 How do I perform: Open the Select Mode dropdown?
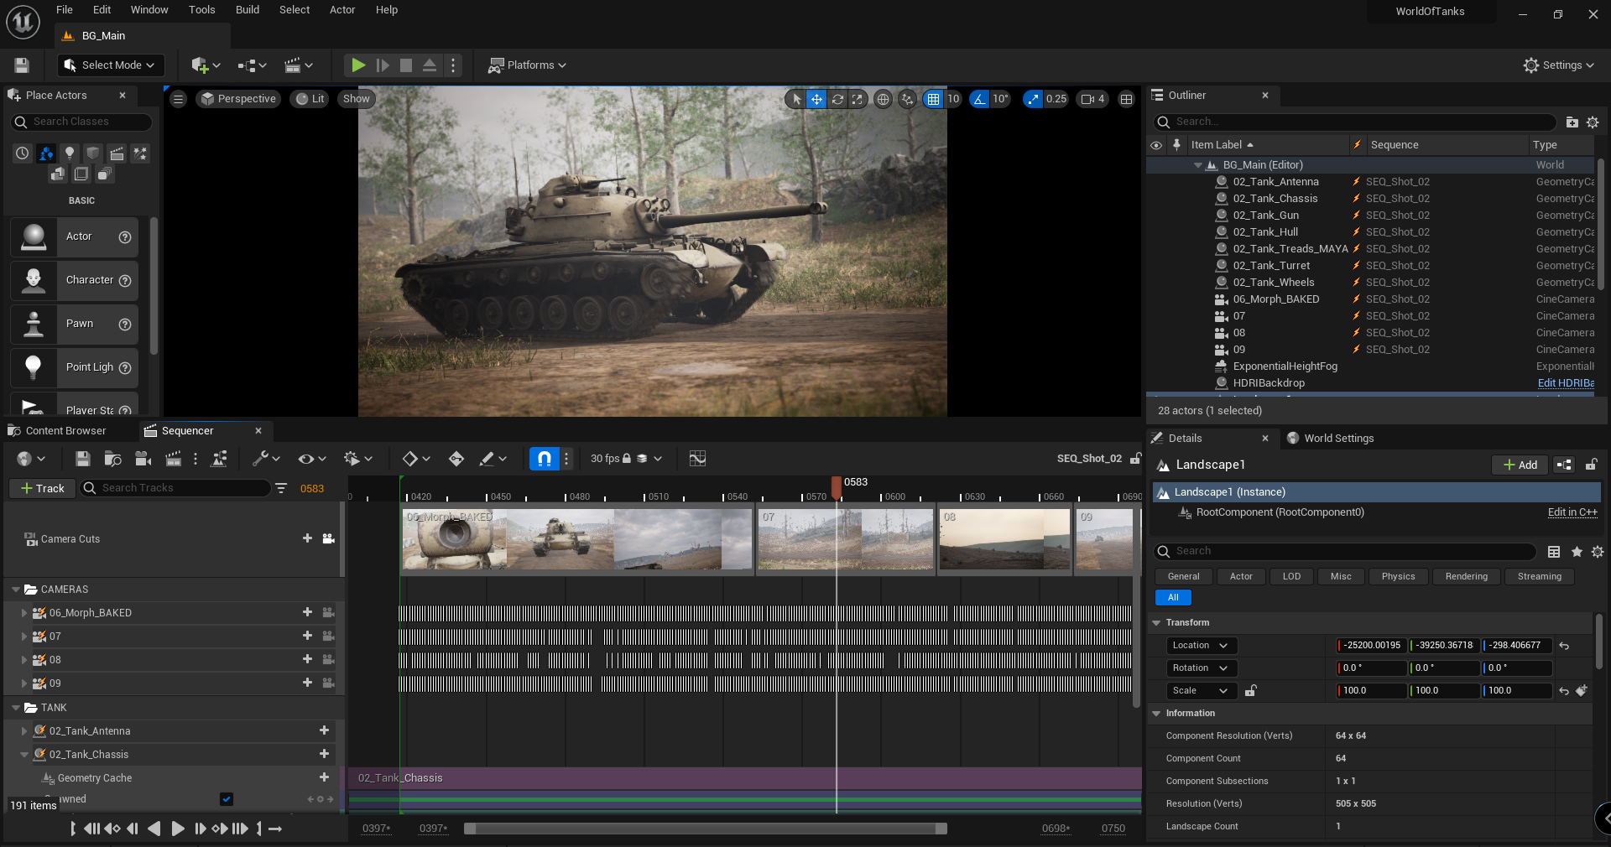pos(111,65)
